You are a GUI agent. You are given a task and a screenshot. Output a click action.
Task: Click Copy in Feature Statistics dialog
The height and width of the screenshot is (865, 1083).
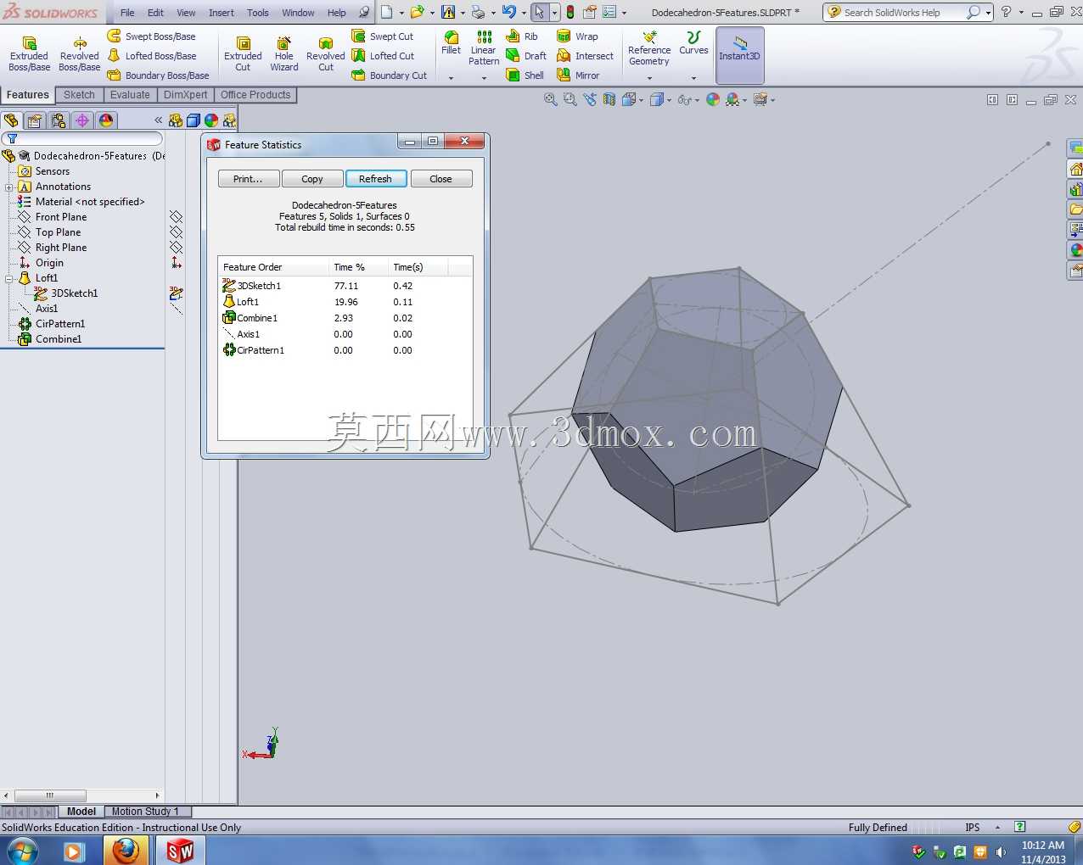click(x=312, y=179)
